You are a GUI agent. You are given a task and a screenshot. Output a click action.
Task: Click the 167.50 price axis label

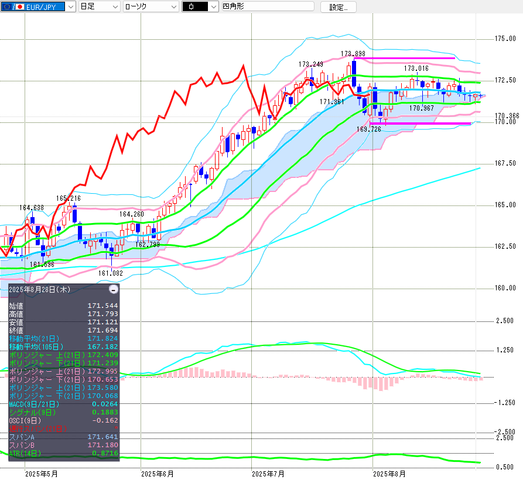click(505, 163)
